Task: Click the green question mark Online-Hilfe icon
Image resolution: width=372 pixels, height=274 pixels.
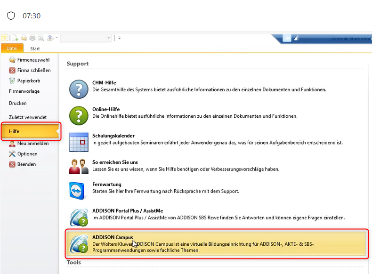Action: (79, 115)
